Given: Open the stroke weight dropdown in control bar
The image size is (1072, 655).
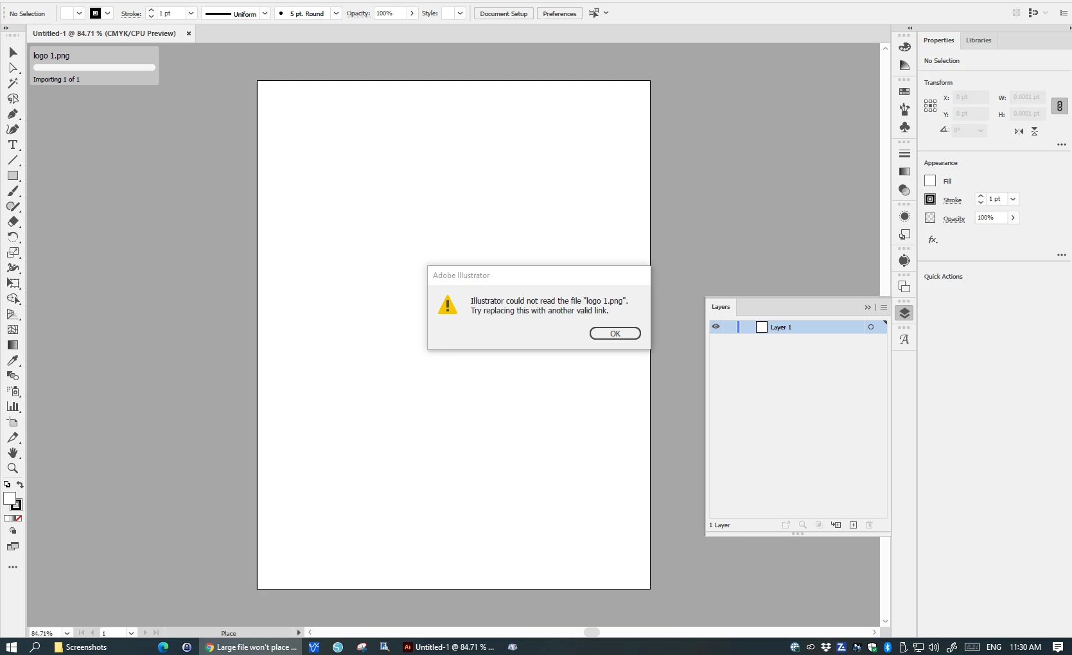Looking at the screenshot, I should pyautogui.click(x=191, y=13).
